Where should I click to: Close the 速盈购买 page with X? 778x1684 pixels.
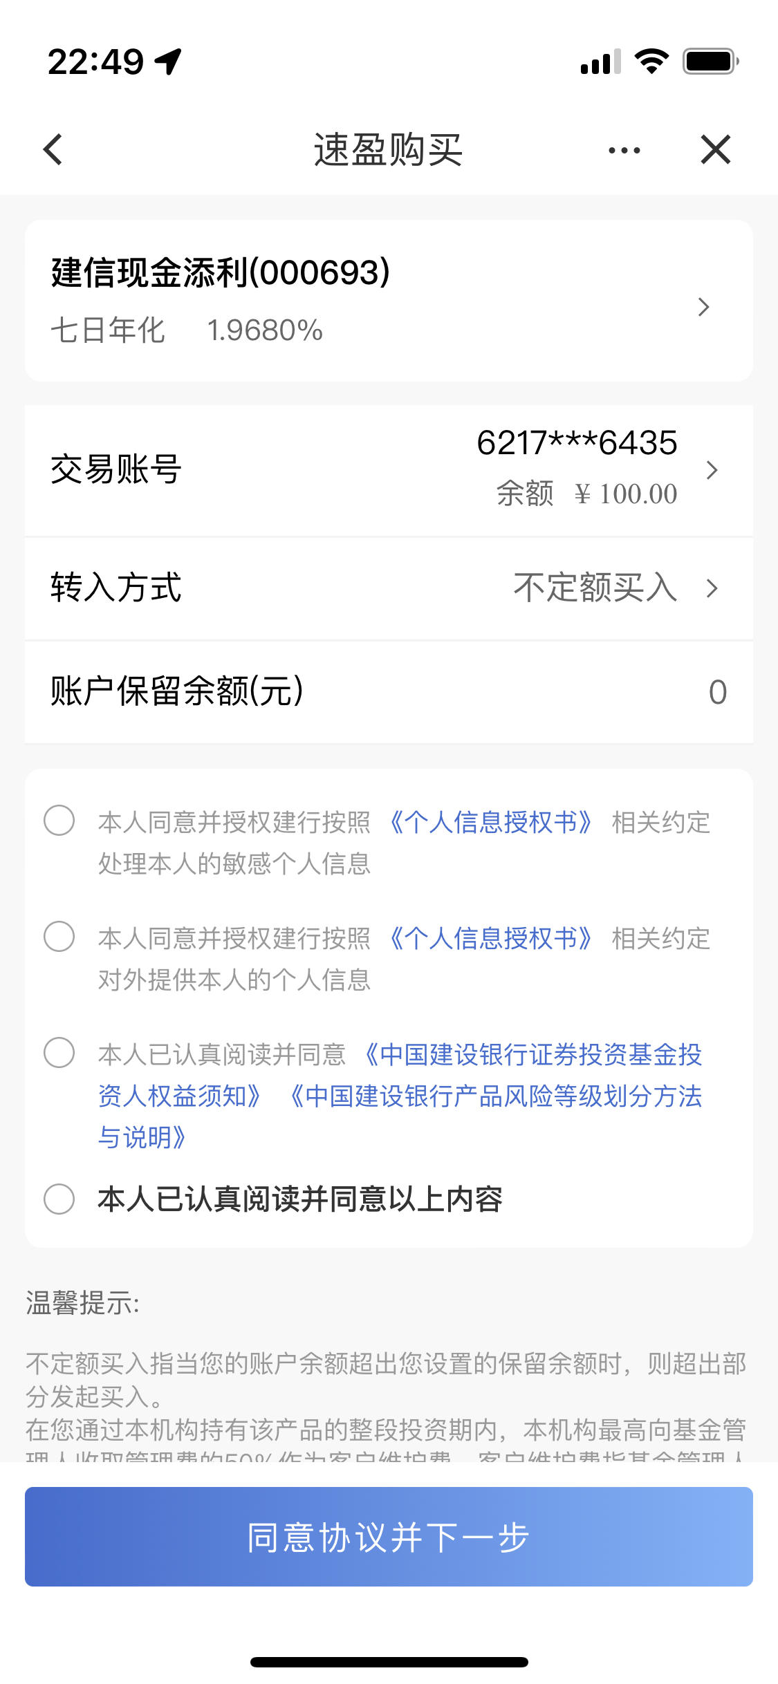[715, 149]
